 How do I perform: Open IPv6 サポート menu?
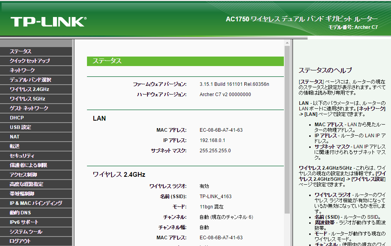(36, 222)
